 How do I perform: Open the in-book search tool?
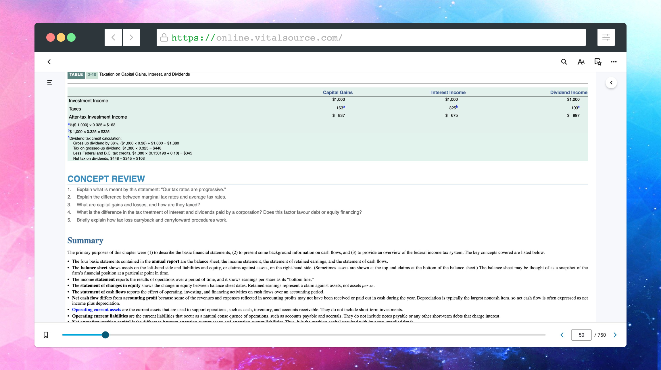coord(564,62)
